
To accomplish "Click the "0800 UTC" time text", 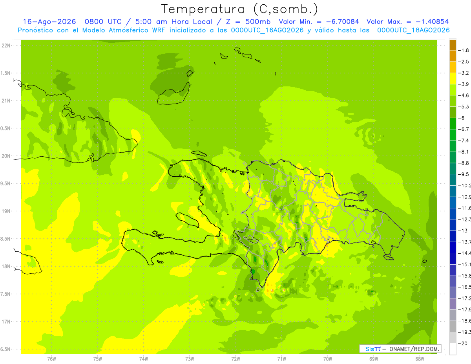I will (103, 22).
